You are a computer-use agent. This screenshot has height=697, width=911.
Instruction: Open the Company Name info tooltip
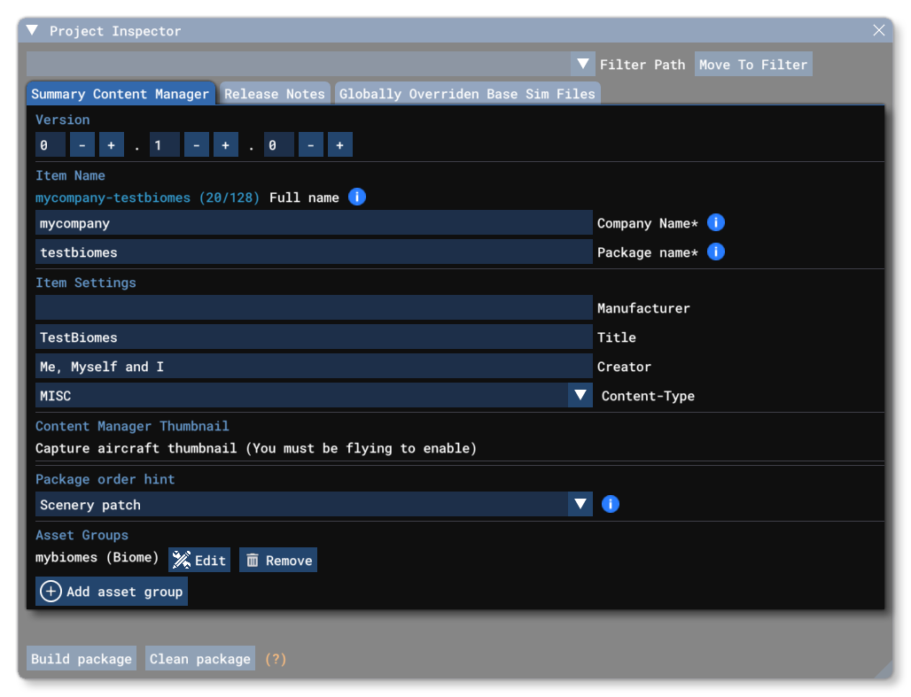(x=715, y=222)
